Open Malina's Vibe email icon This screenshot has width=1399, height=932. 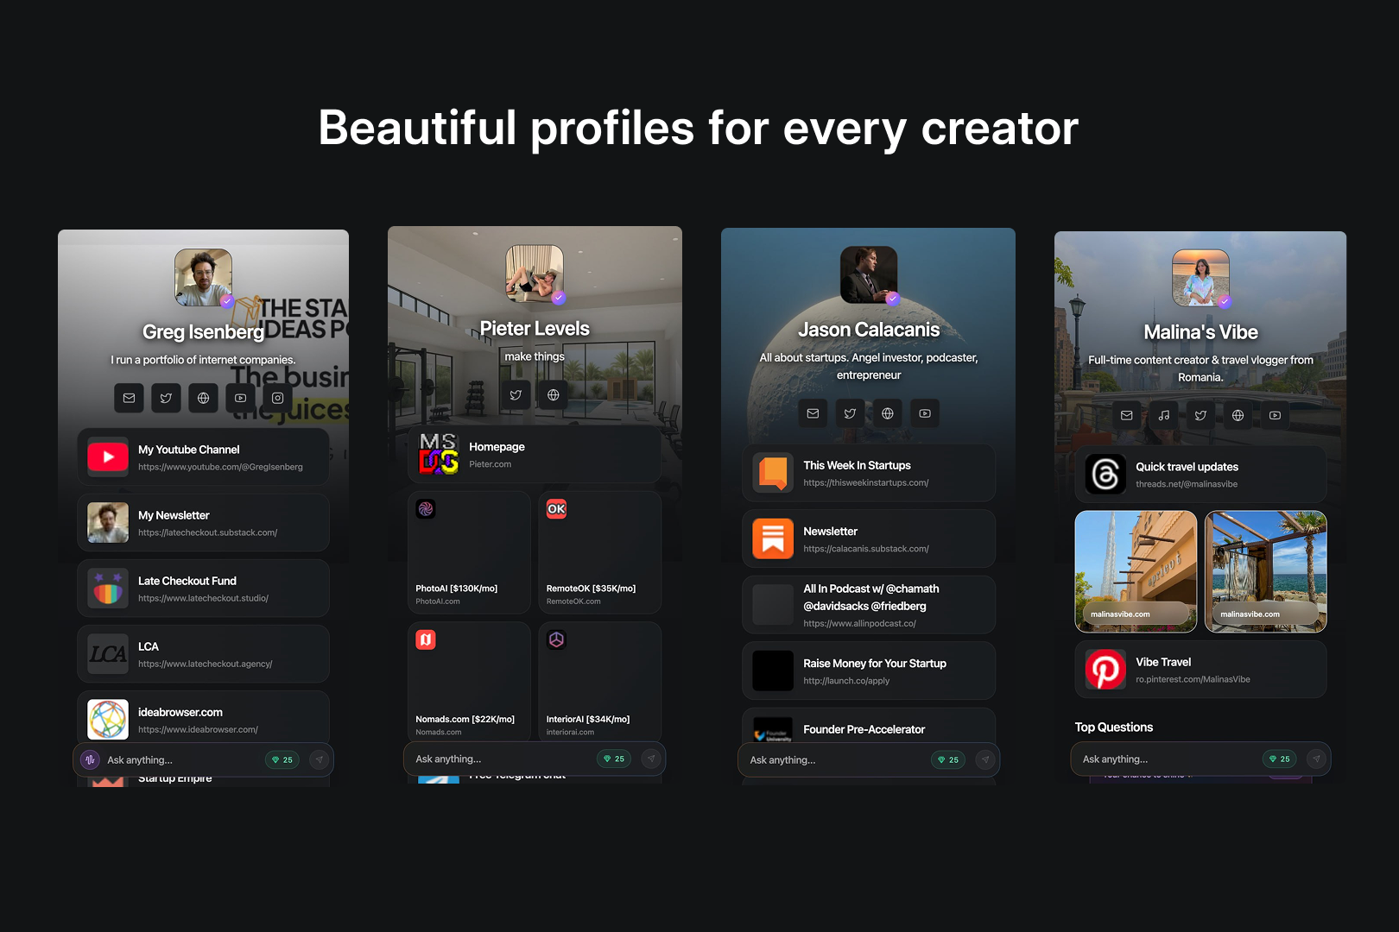[x=1126, y=415]
